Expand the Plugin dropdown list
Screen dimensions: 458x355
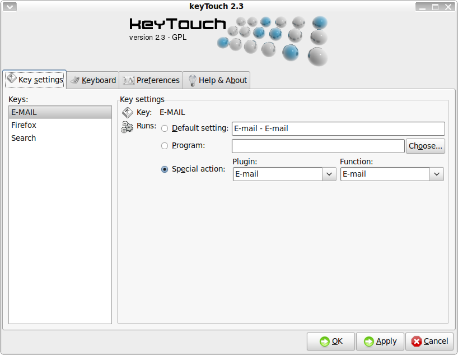tap(329, 174)
